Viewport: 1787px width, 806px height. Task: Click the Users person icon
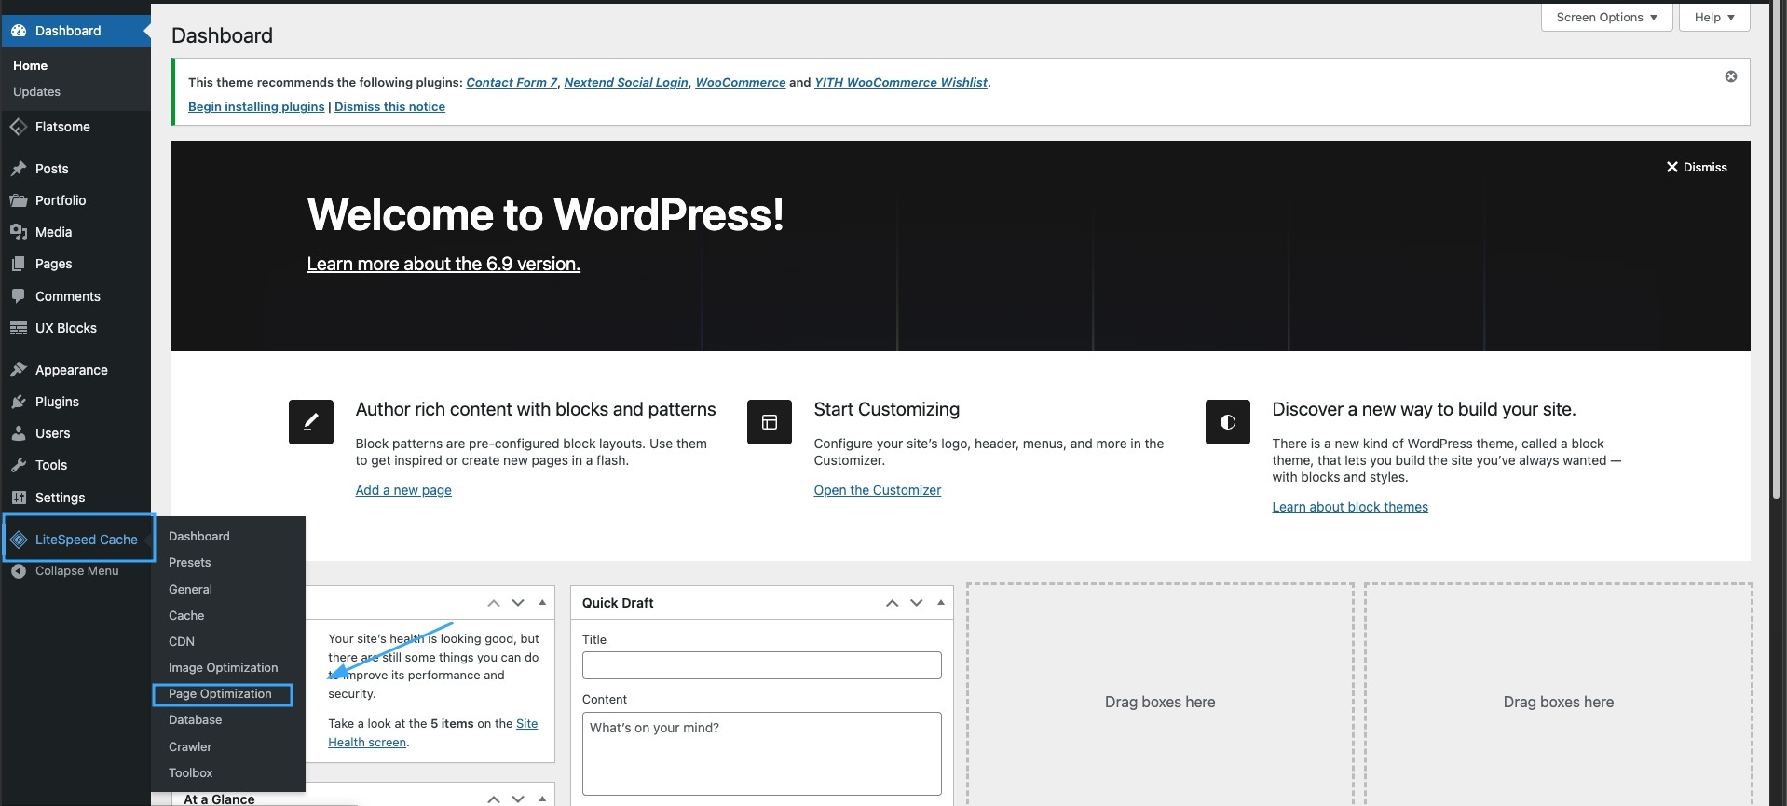point(19,433)
